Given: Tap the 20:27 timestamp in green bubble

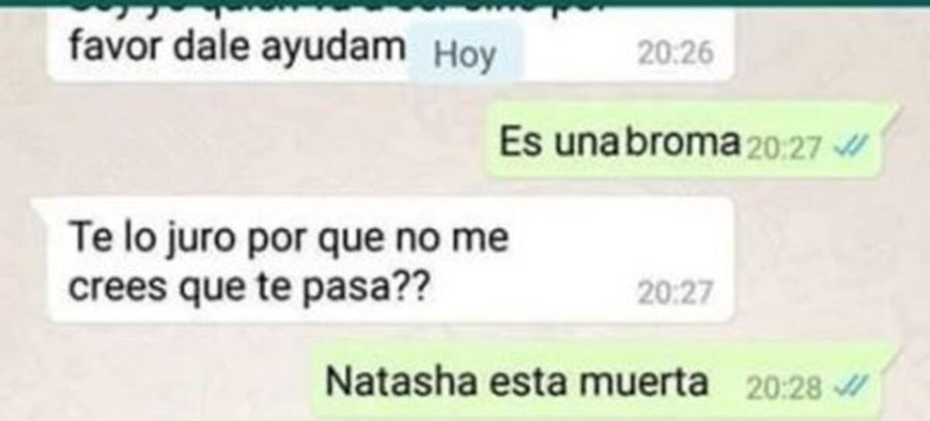Looking at the screenshot, I should 782,148.
